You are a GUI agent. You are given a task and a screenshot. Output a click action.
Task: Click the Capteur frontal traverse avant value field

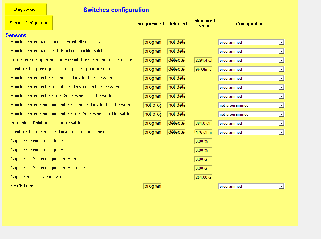coord(203,177)
